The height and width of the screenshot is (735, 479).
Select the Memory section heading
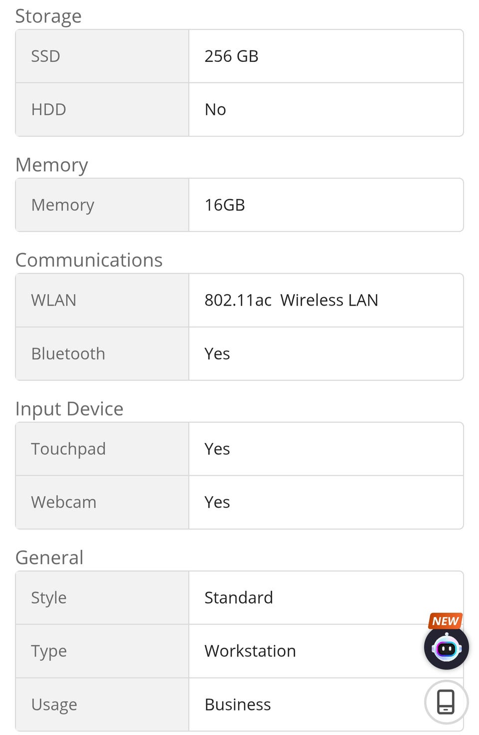(52, 165)
